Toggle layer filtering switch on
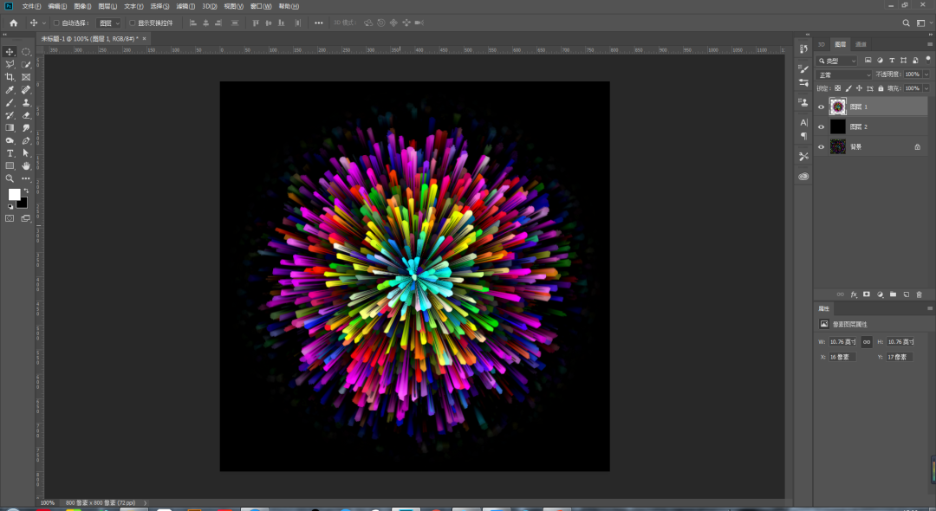The height and width of the screenshot is (511, 936). coord(928,60)
